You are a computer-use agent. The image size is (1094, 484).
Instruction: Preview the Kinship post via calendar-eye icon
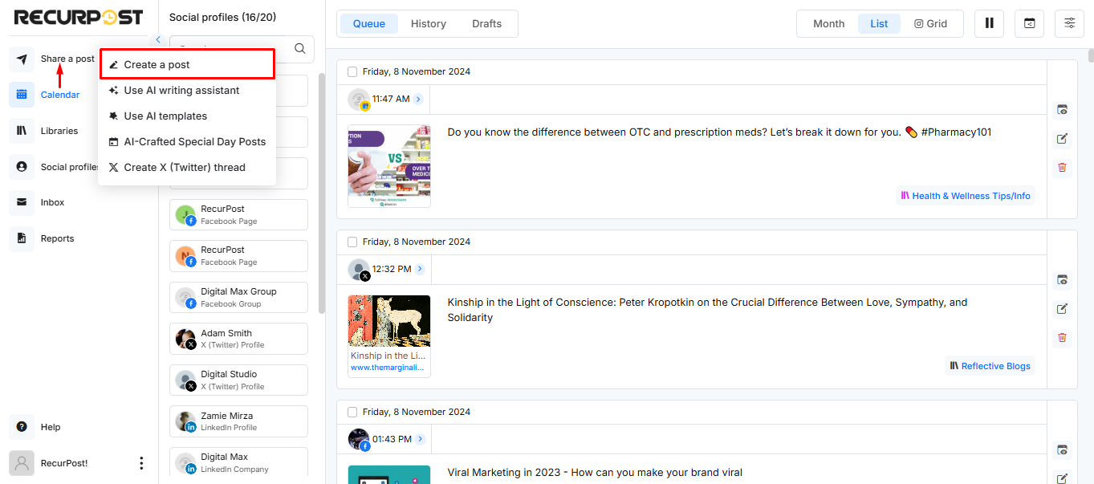[1062, 280]
